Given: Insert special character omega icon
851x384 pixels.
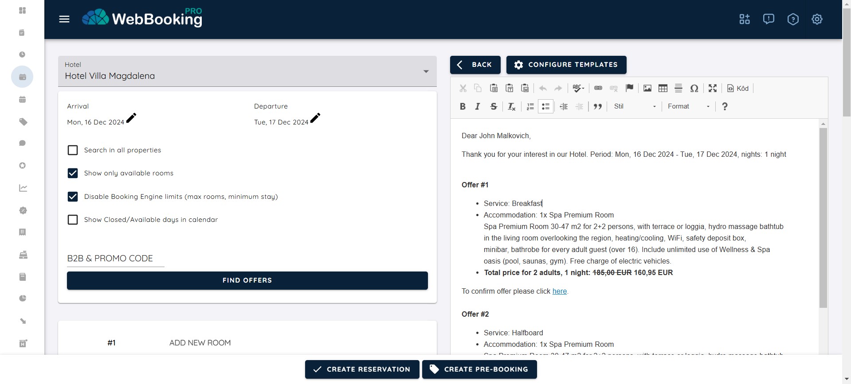Looking at the screenshot, I should 694,88.
